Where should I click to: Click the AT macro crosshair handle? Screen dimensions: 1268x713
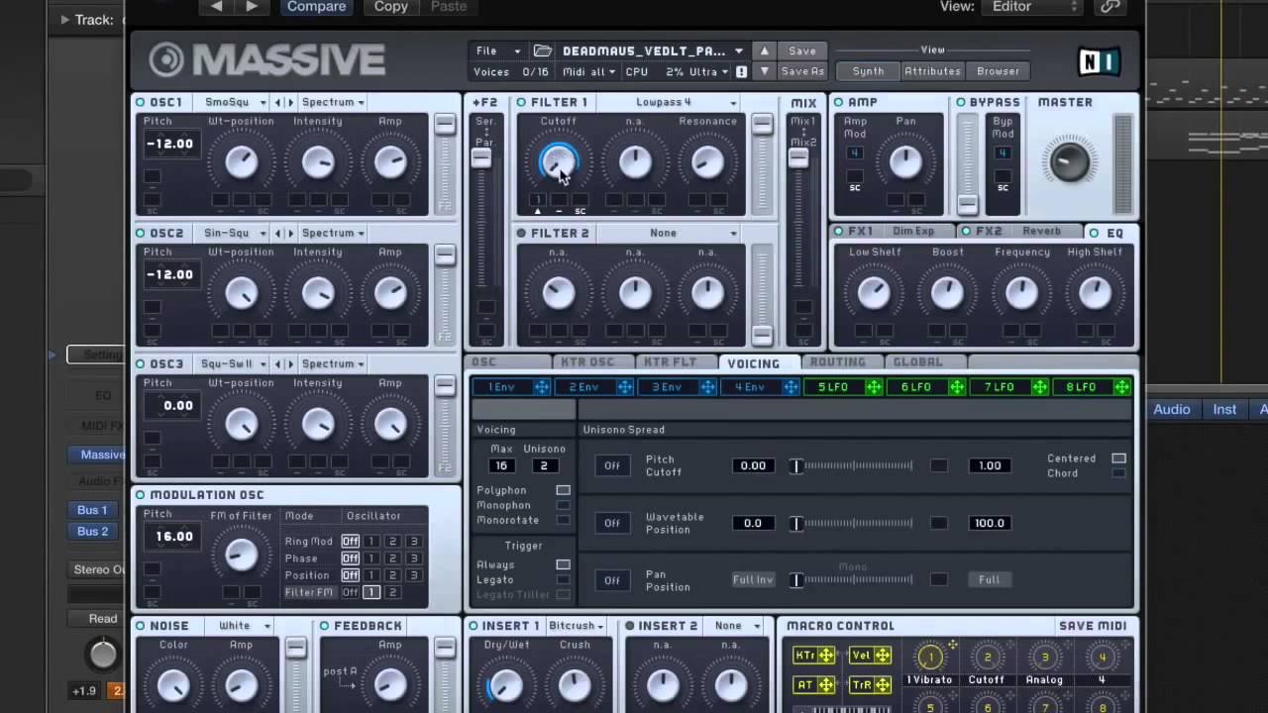[x=826, y=684]
